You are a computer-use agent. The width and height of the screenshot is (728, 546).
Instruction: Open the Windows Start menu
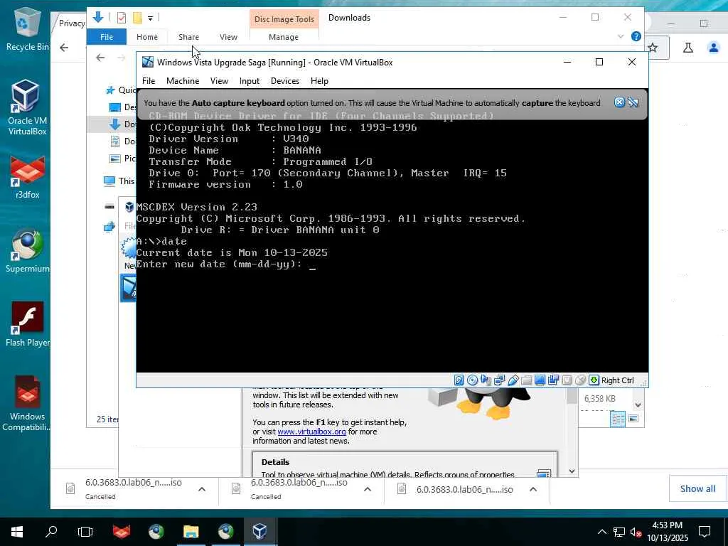tap(17, 532)
